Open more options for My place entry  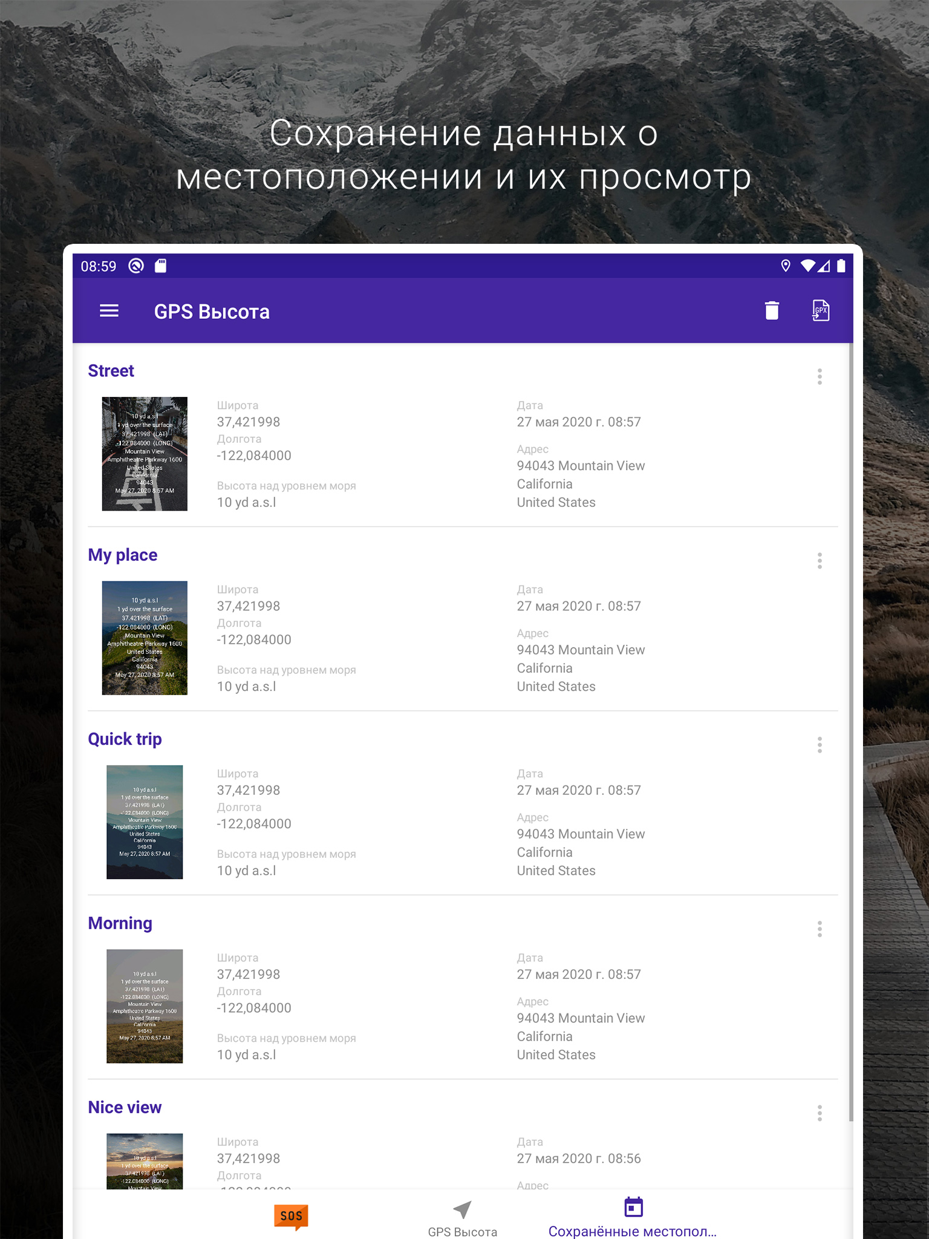[x=820, y=561]
